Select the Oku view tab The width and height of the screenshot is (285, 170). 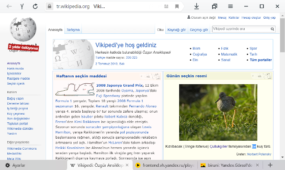(x=160, y=30)
